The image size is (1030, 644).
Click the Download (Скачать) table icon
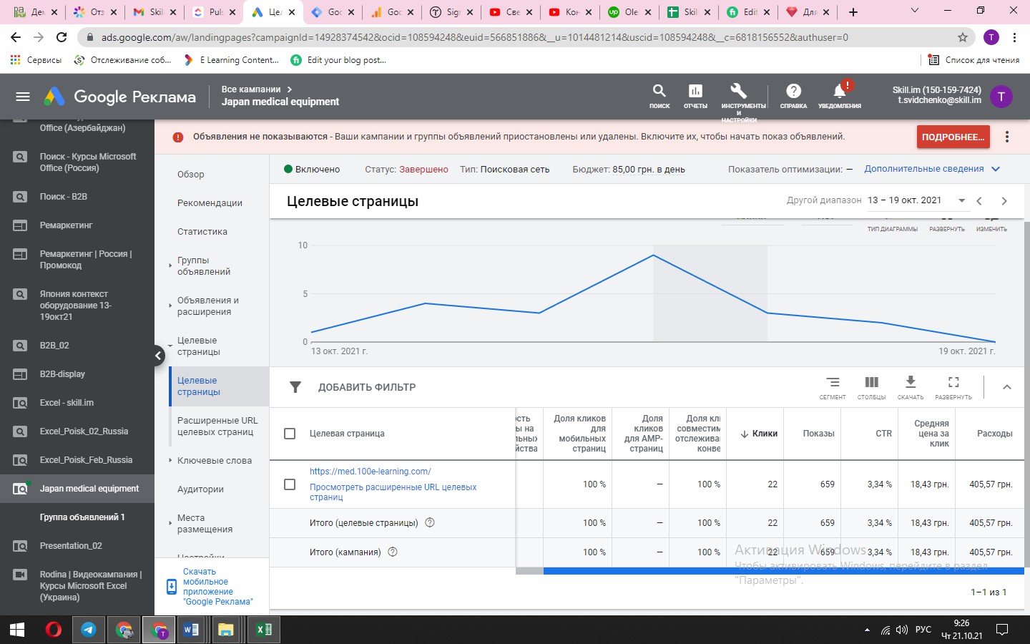(910, 382)
